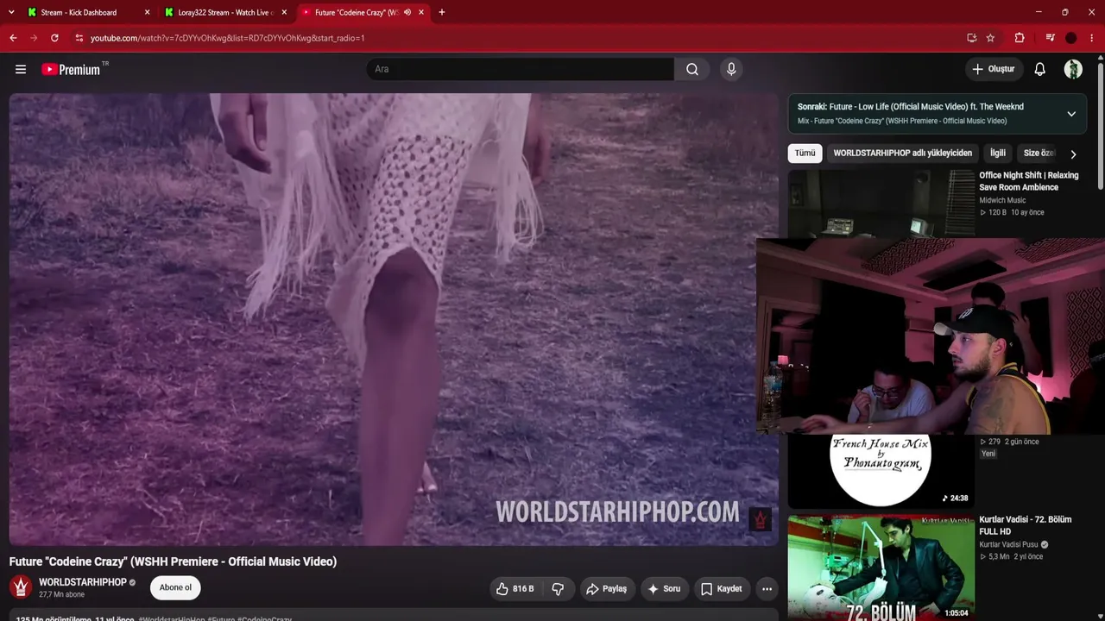Open Kurtlar Vadisi 72. Bölüm title
Image resolution: width=1105 pixels, height=621 pixels.
click(x=1026, y=525)
